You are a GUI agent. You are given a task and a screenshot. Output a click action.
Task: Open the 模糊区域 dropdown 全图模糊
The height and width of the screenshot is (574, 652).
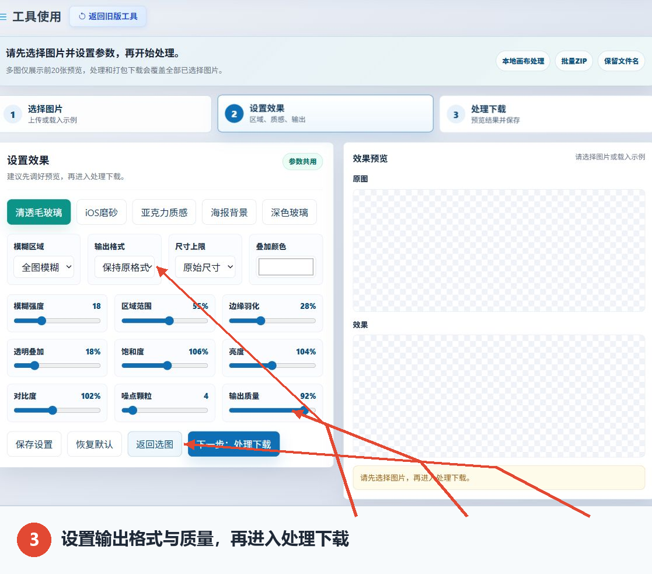coord(44,267)
